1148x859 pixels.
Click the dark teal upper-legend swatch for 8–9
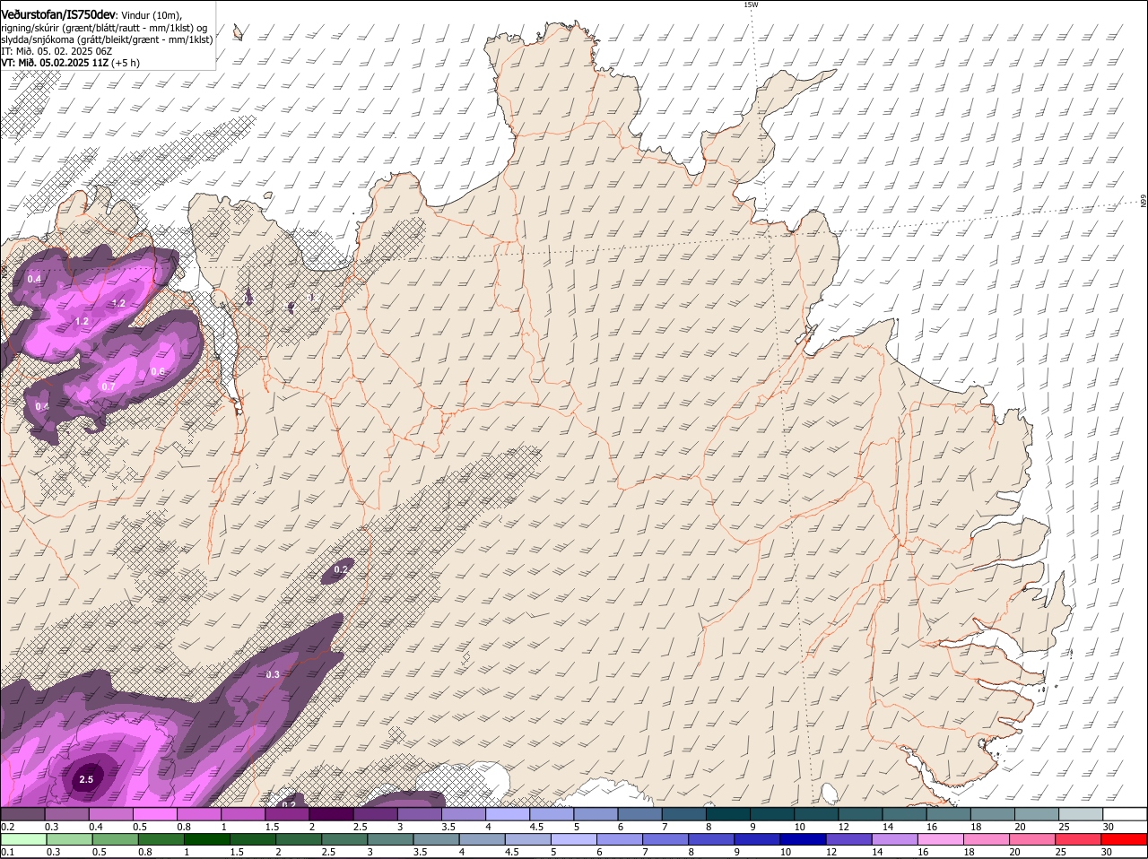[730, 814]
